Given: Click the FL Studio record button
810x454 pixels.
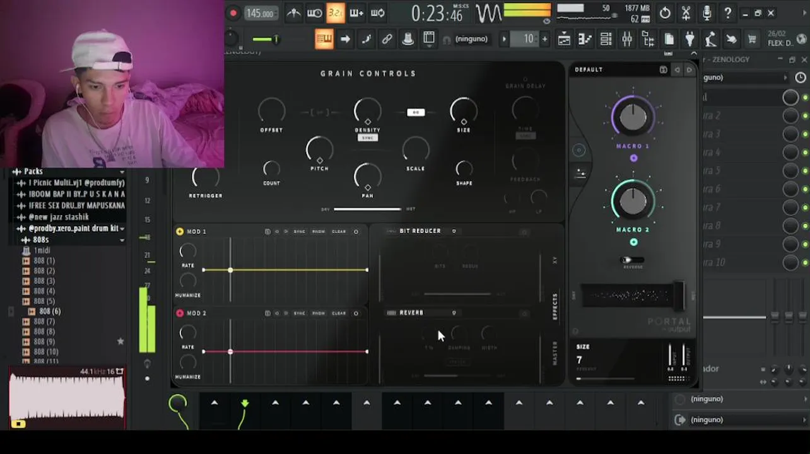Looking at the screenshot, I should [233, 13].
